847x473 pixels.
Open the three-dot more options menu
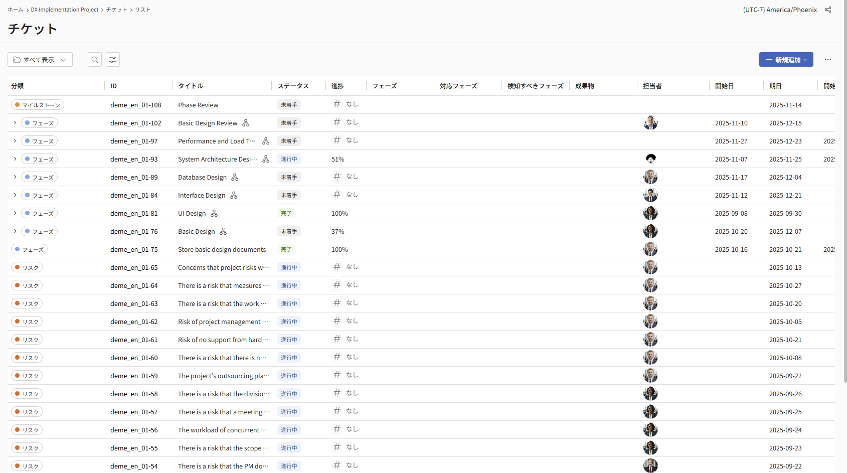coord(828,60)
